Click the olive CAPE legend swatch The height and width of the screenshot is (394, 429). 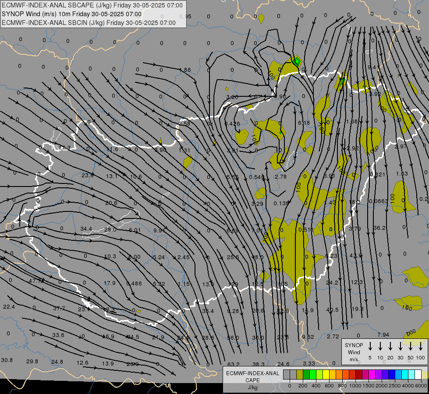(x=300, y=375)
